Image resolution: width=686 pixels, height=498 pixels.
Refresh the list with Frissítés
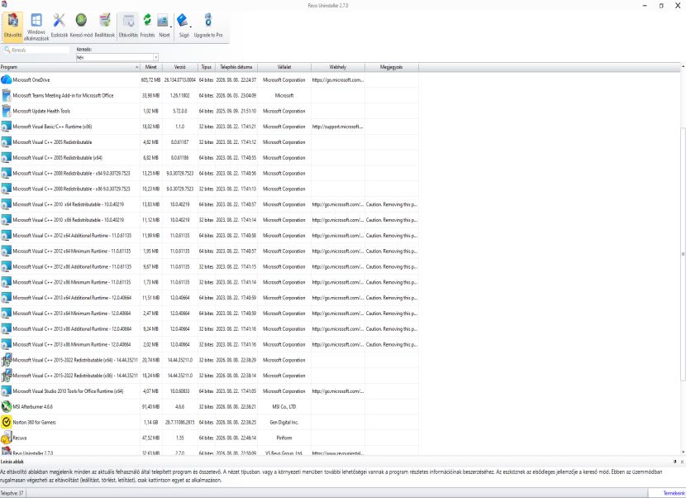pos(147,26)
